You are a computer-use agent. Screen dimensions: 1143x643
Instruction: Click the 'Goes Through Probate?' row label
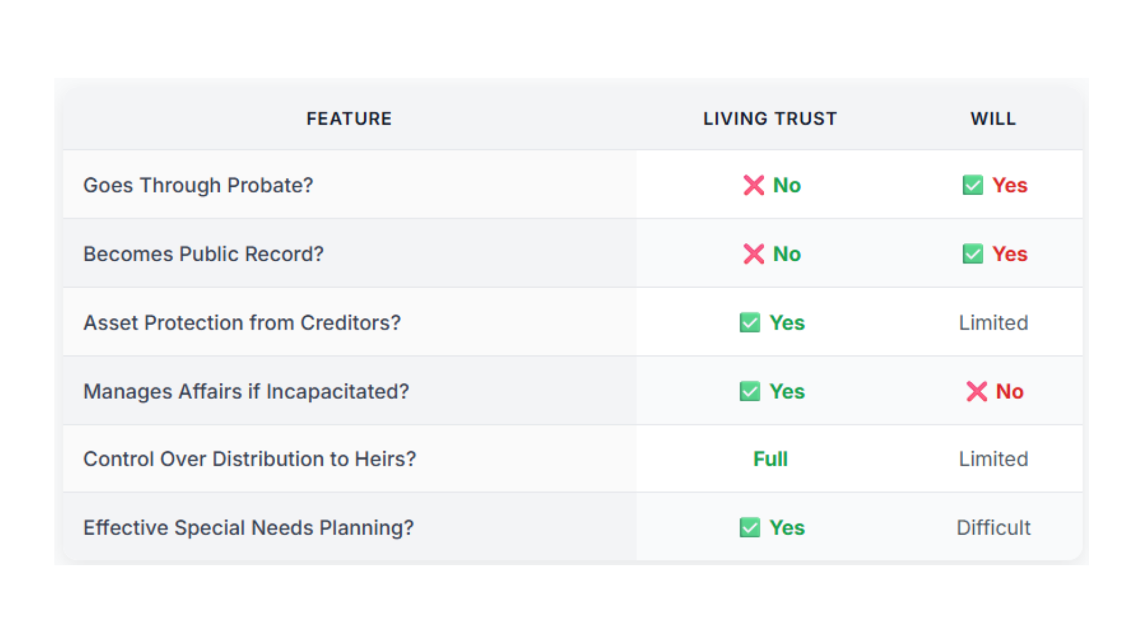[x=198, y=185]
